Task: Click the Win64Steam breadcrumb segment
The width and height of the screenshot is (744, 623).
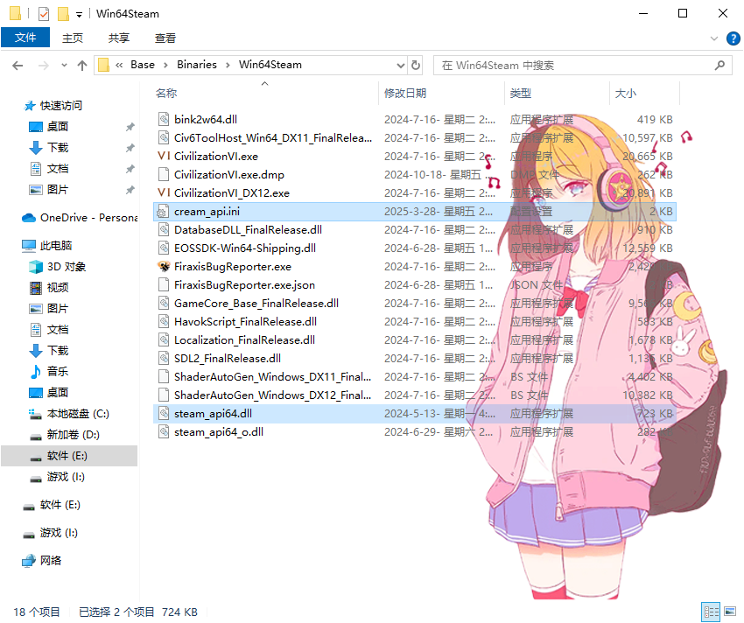Action: point(270,65)
